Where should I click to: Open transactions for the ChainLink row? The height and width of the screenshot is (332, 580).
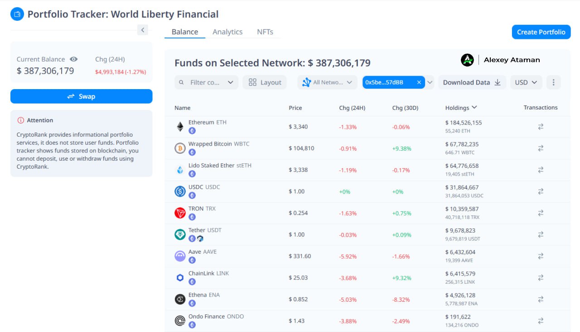(541, 278)
